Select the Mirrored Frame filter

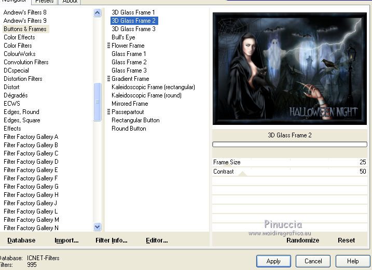coord(130,104)
